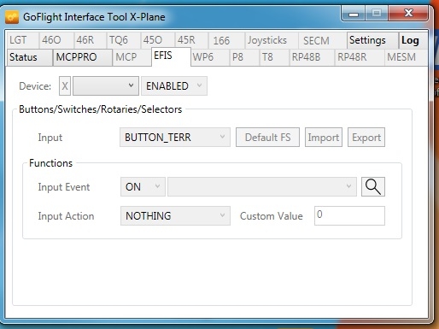Click the 'Input Event' label text
Image resolution: width=439 pixels, height=329 pixels.
coord(64,187)
